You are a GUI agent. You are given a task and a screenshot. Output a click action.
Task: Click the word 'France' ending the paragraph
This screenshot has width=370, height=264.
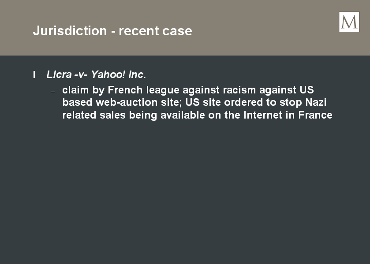pos(315,115)
